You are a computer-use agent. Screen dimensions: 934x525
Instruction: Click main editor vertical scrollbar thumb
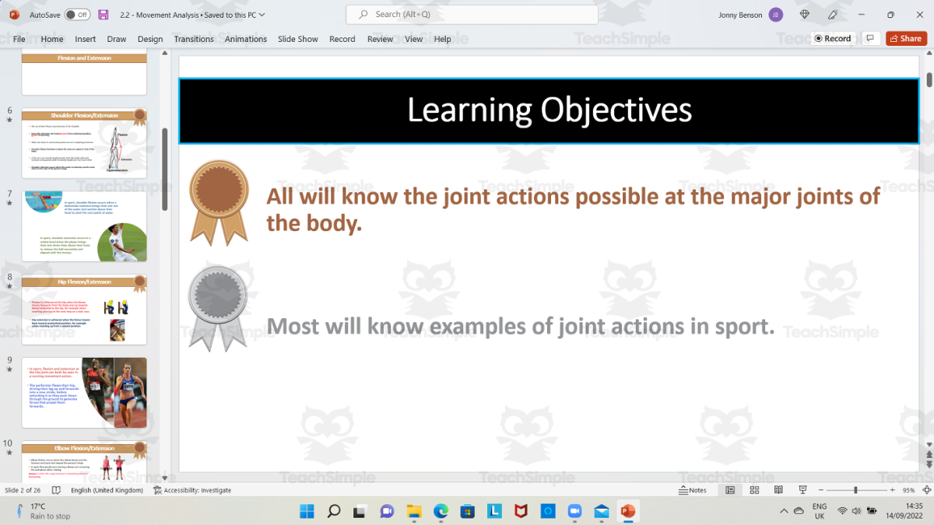[929, 80]
